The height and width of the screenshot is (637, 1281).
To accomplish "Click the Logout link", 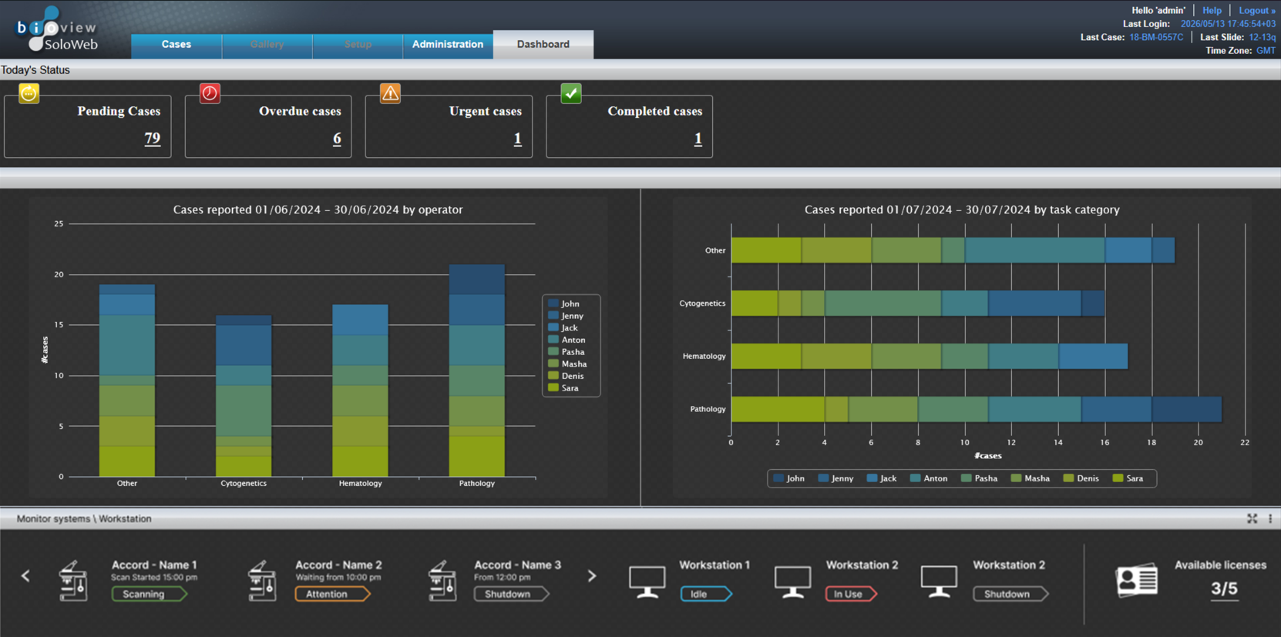I will click(1257, 11).
